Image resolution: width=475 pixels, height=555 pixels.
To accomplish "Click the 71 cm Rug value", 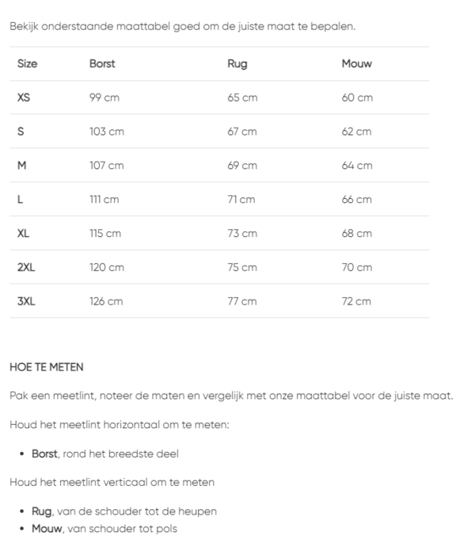I will [x=241, y=200].
